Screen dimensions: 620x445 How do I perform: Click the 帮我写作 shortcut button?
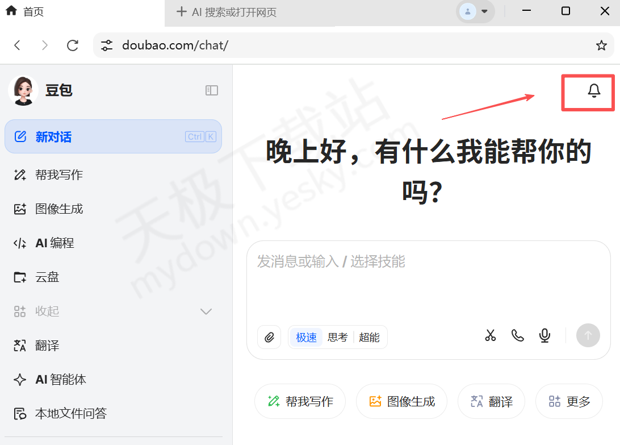click(x=300, y=401)
